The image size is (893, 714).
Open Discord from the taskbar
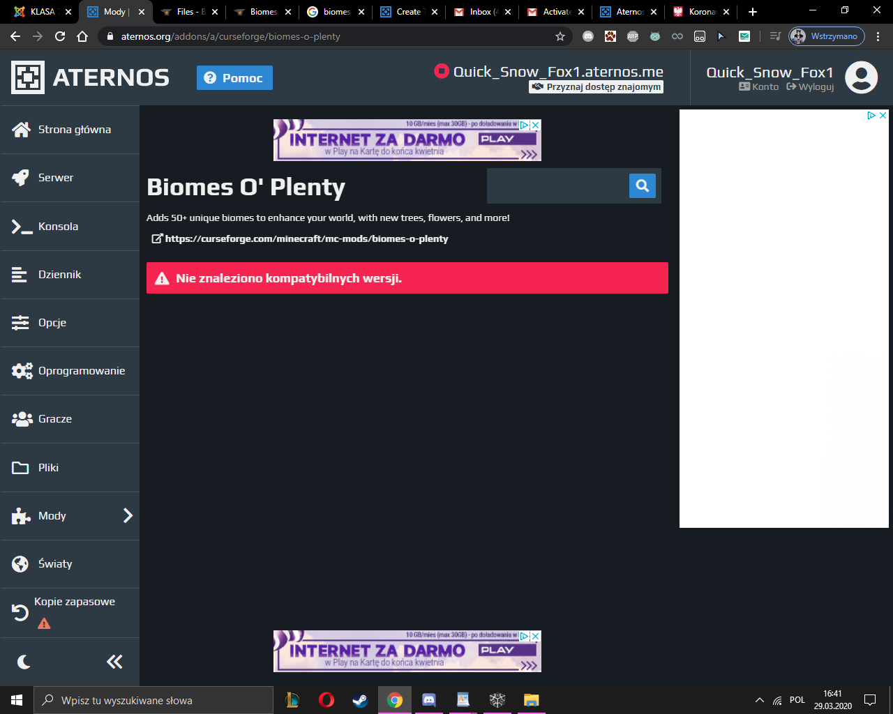(x=428, y=700)
